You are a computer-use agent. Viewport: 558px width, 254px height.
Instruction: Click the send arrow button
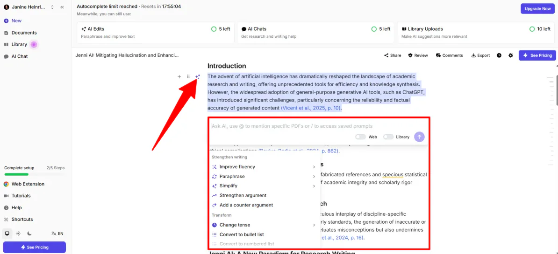coord(419,137)
